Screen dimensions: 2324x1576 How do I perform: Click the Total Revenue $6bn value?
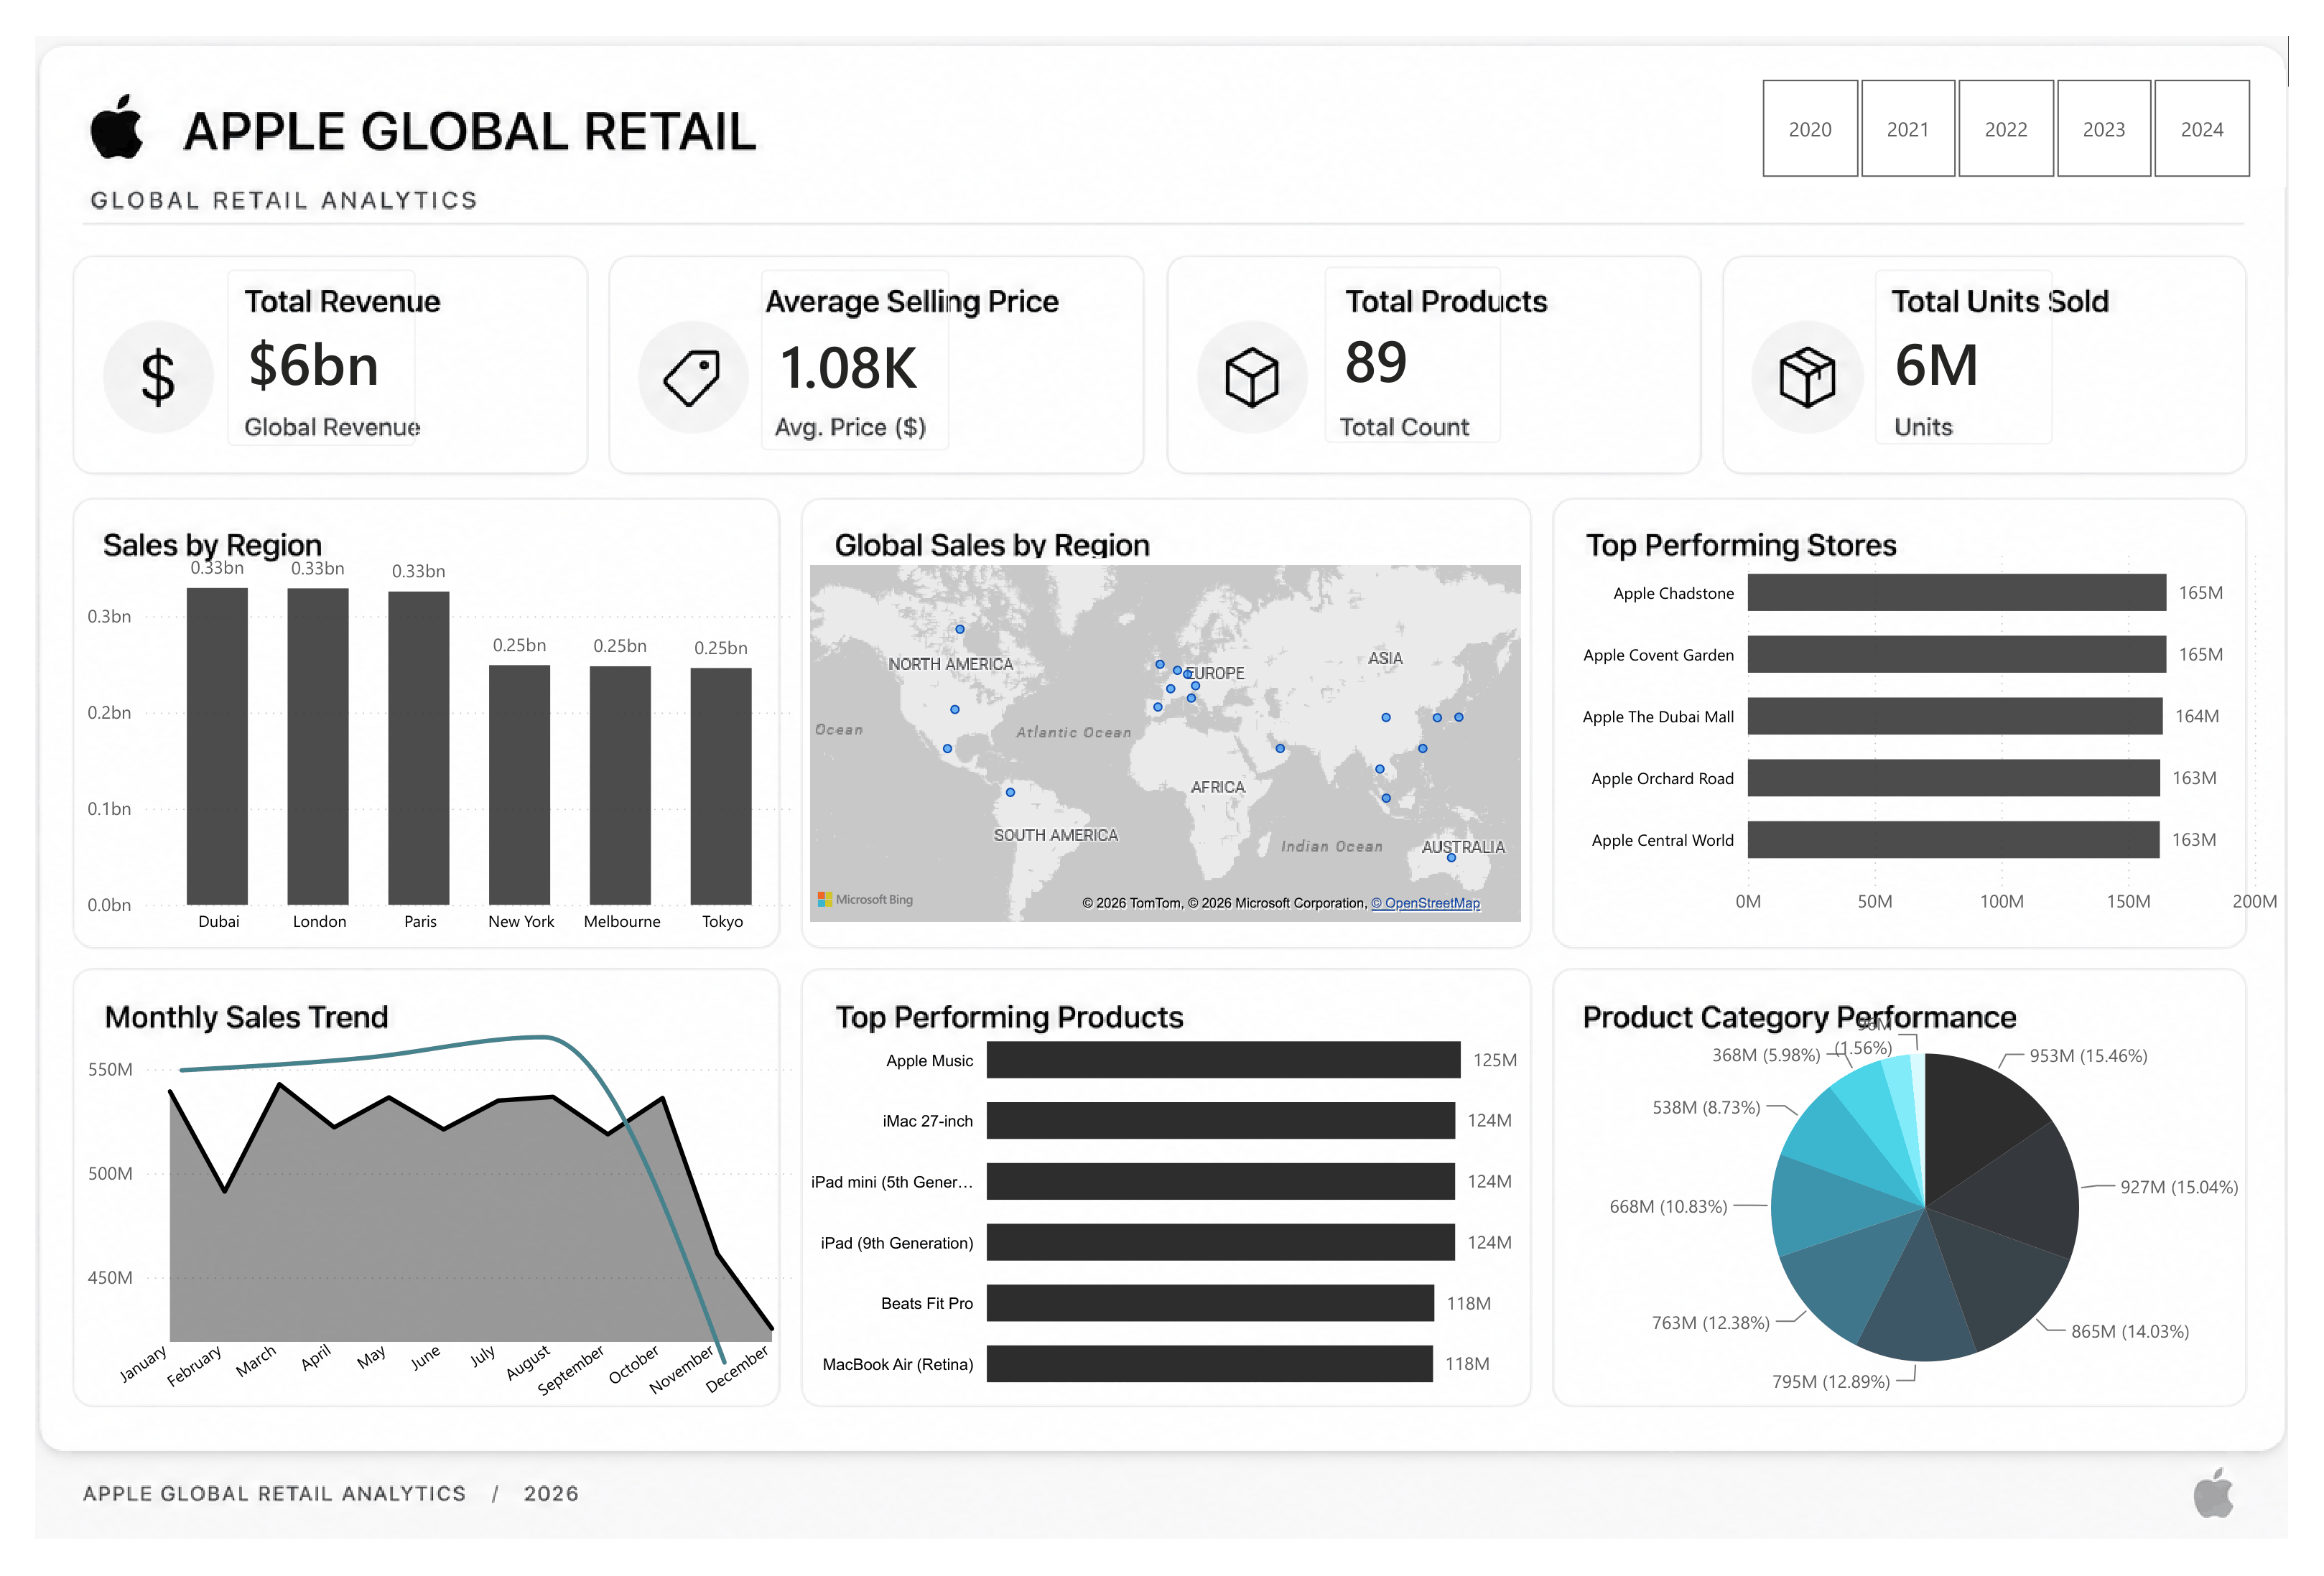(x=314, y=365)
